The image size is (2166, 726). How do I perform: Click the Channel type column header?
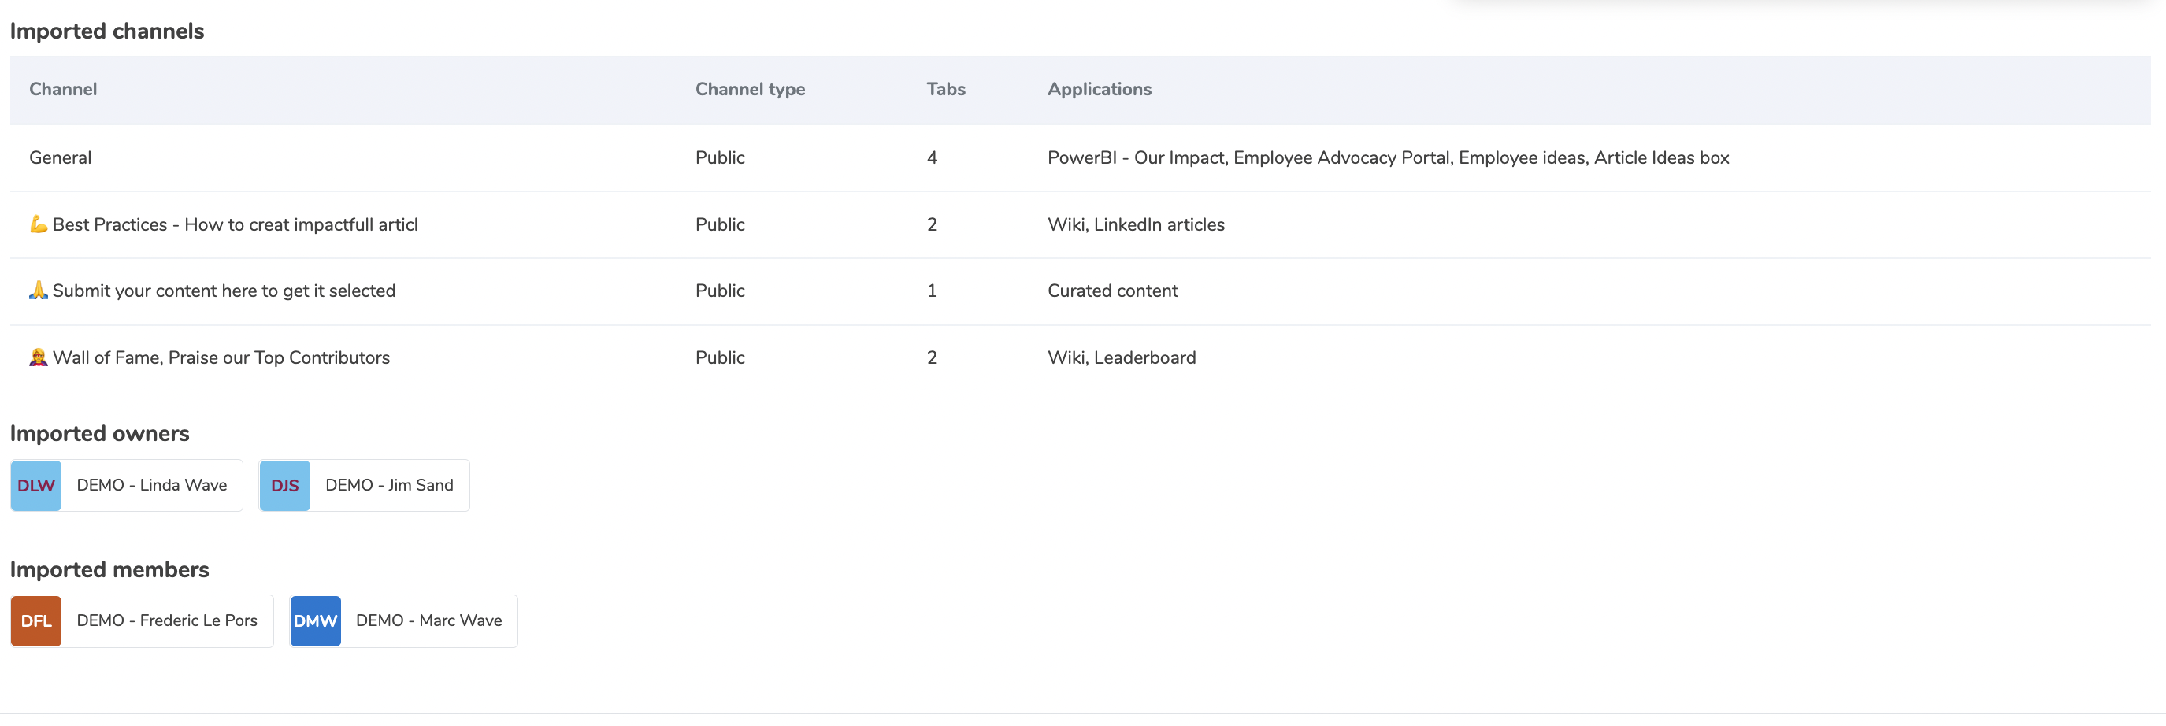(x=750, y=89)
